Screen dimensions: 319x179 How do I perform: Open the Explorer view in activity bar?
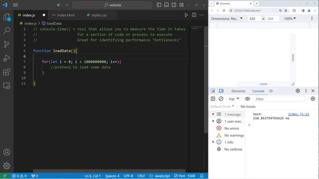click(6, 17)
